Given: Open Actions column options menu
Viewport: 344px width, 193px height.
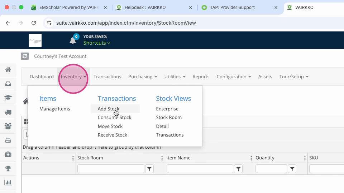Looking at the screenshot, I should coord(73,158).
